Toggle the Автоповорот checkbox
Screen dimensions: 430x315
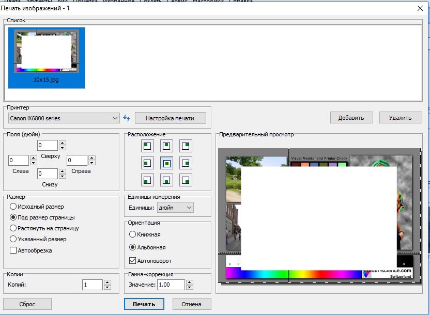(x=150, y=261)
